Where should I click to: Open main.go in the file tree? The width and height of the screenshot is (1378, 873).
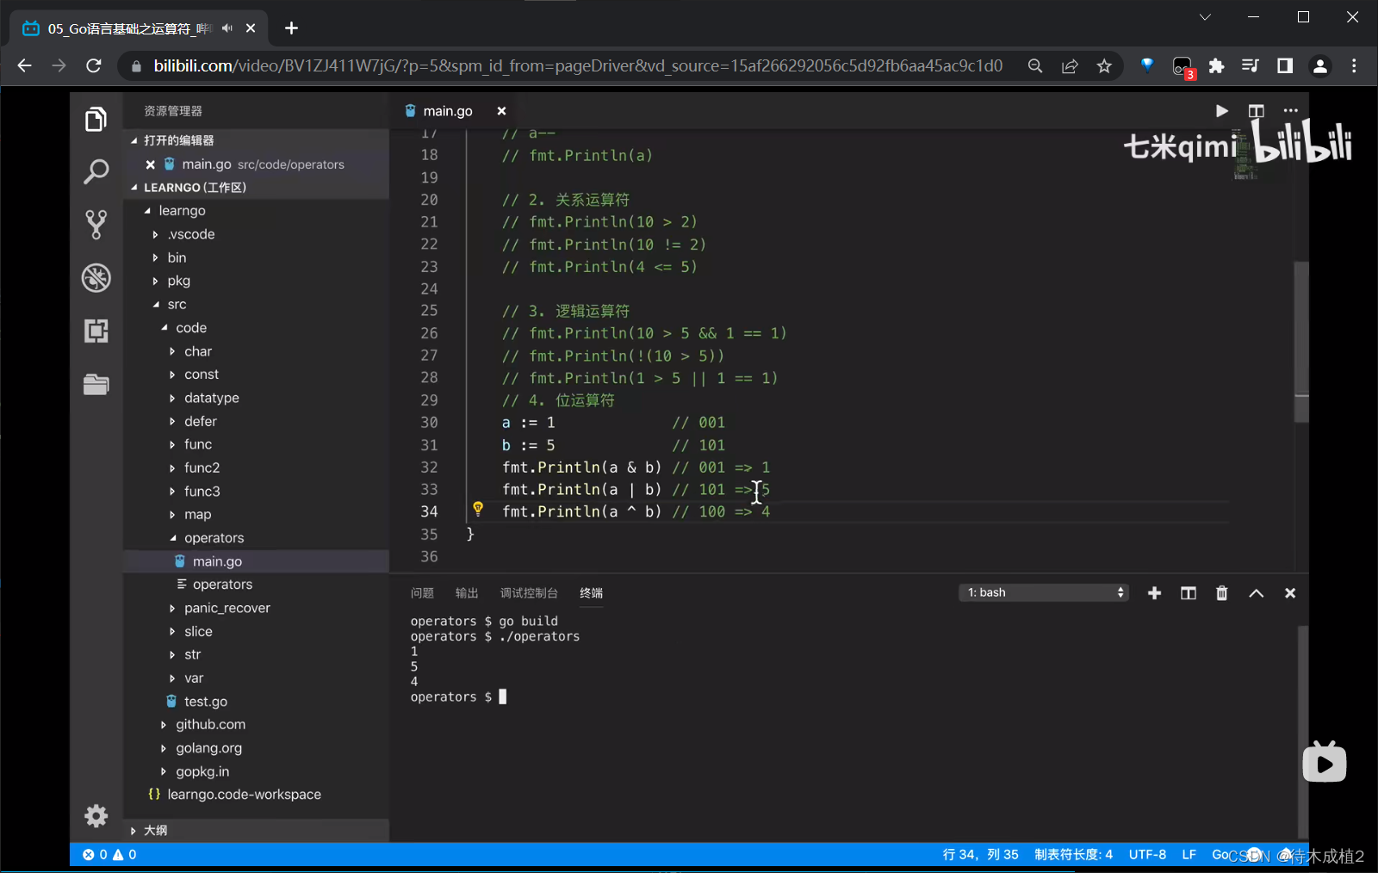(x=217, y=561)
